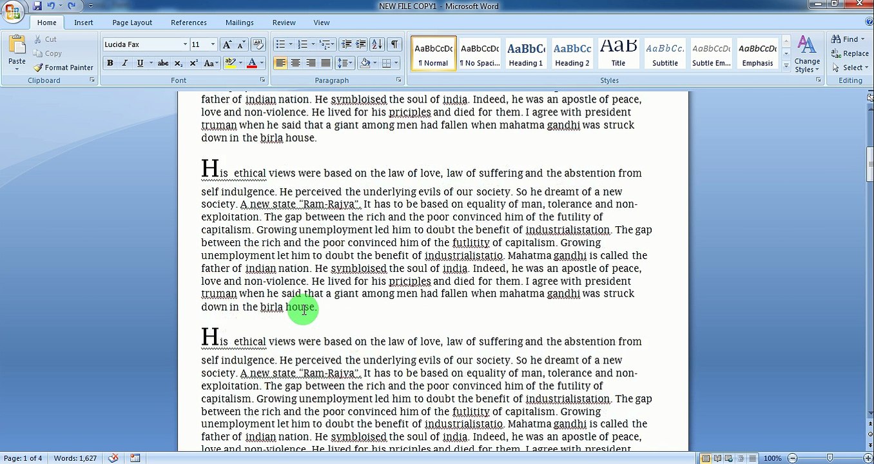The image size is (874, 464).
Task: Switch to Page Layout tab
Action: coord(132,23)
